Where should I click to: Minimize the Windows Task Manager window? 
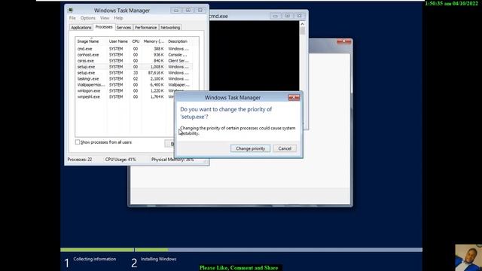[176, 10]
